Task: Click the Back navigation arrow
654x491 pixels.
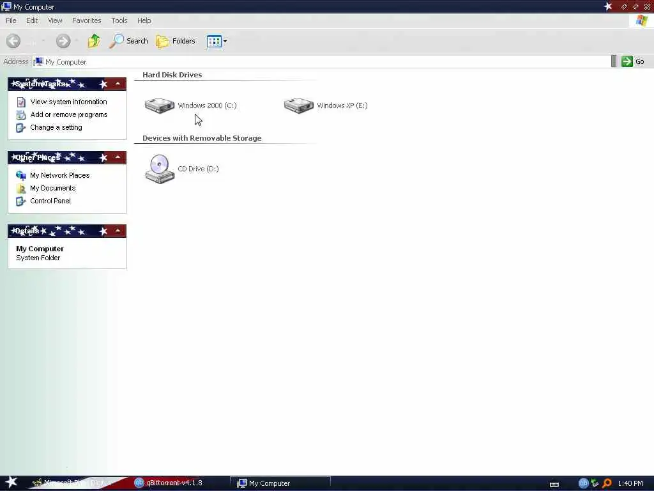Action: pos(13,41)
